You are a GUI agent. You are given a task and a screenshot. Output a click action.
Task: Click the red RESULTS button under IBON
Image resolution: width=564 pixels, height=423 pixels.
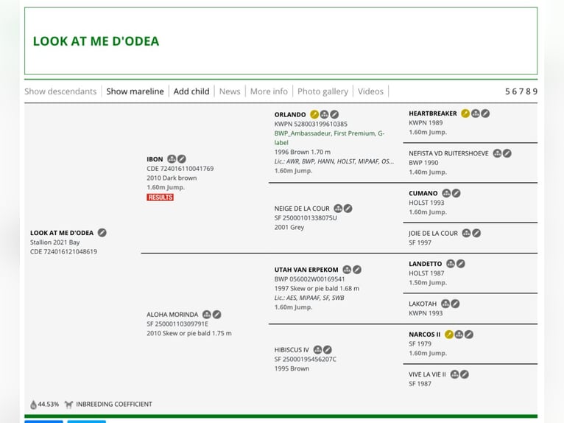pos(160,197)
